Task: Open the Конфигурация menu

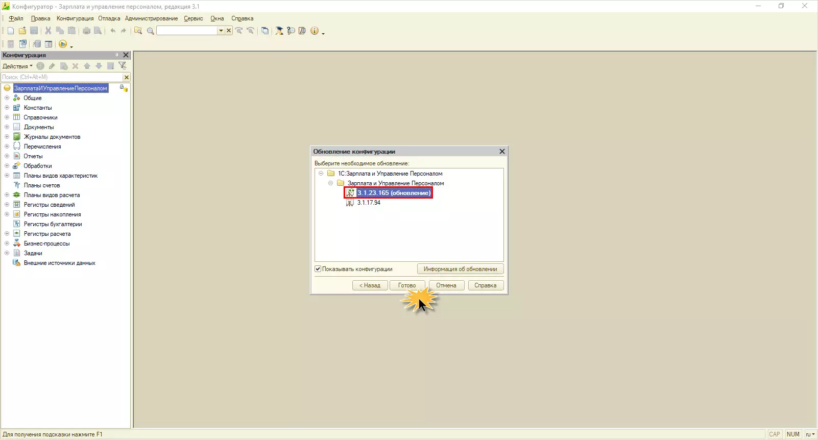Action: point(75,18)
